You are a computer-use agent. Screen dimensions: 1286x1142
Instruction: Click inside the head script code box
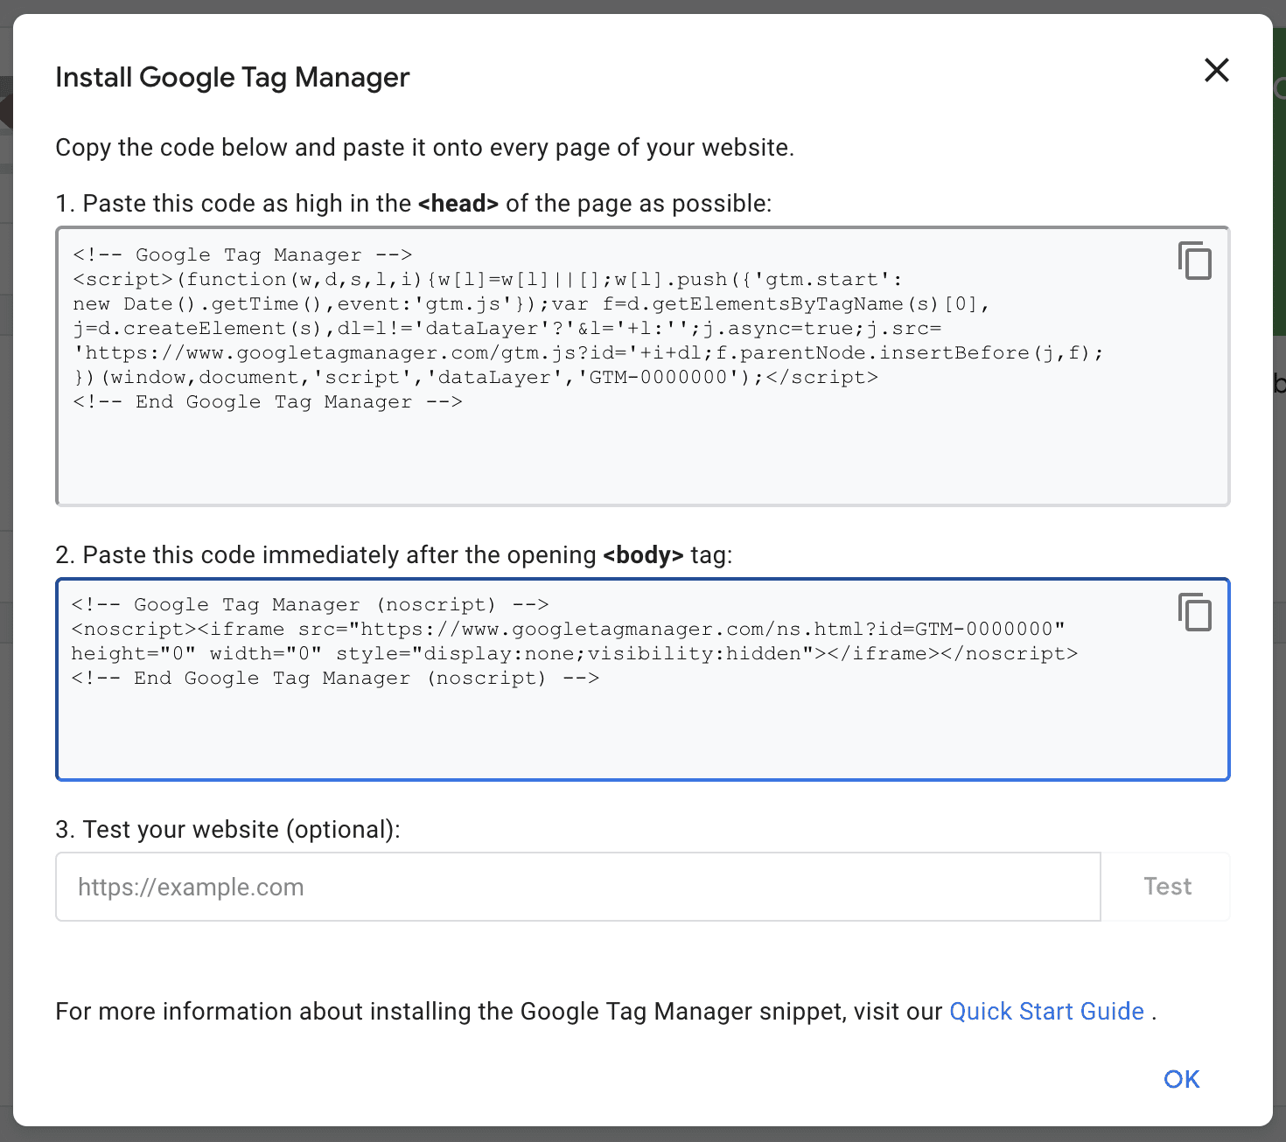coord(643,366)
